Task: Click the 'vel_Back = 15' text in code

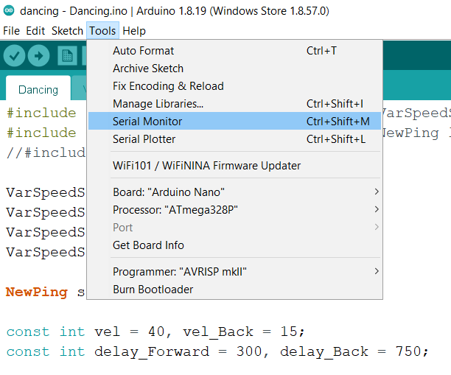Action: [240, 332]
